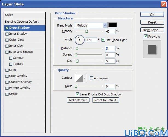Image resolution: width=168 pixels, height=137 pixels.
Task: Click the Opacity value field
Action: (110, 31)
